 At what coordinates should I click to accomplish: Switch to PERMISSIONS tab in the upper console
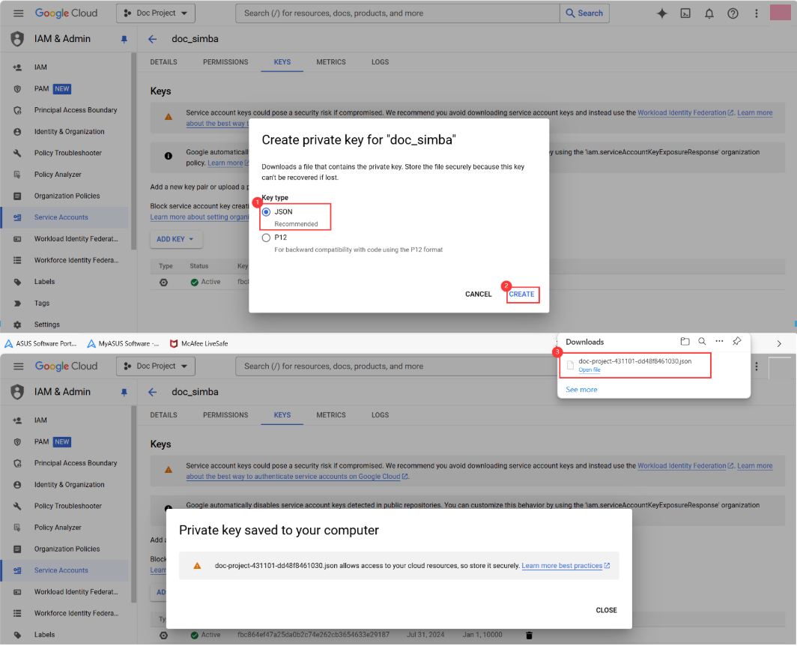[225, 62]
